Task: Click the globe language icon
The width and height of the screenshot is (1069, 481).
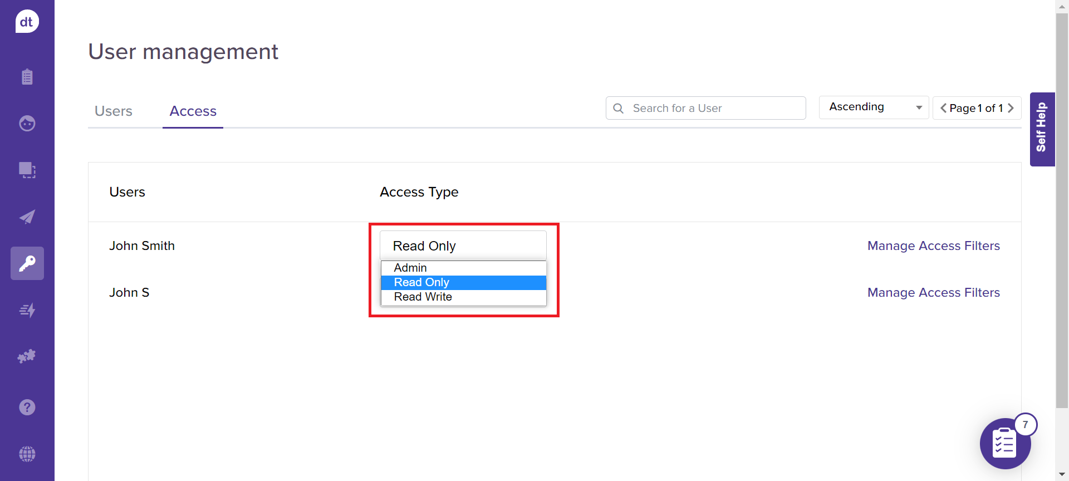Action: 27,454
